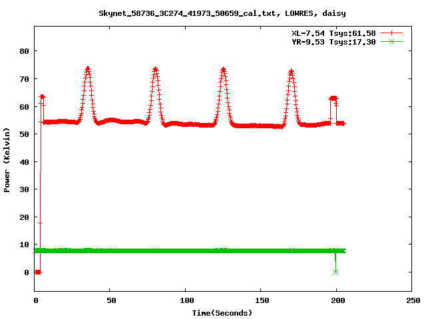426x319 pixels.
Task: Click the green X marker at zero power
Action: click(335, 272)
